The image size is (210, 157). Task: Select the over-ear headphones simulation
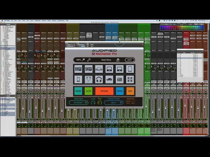pyautogui.click(x=99, y=79)
